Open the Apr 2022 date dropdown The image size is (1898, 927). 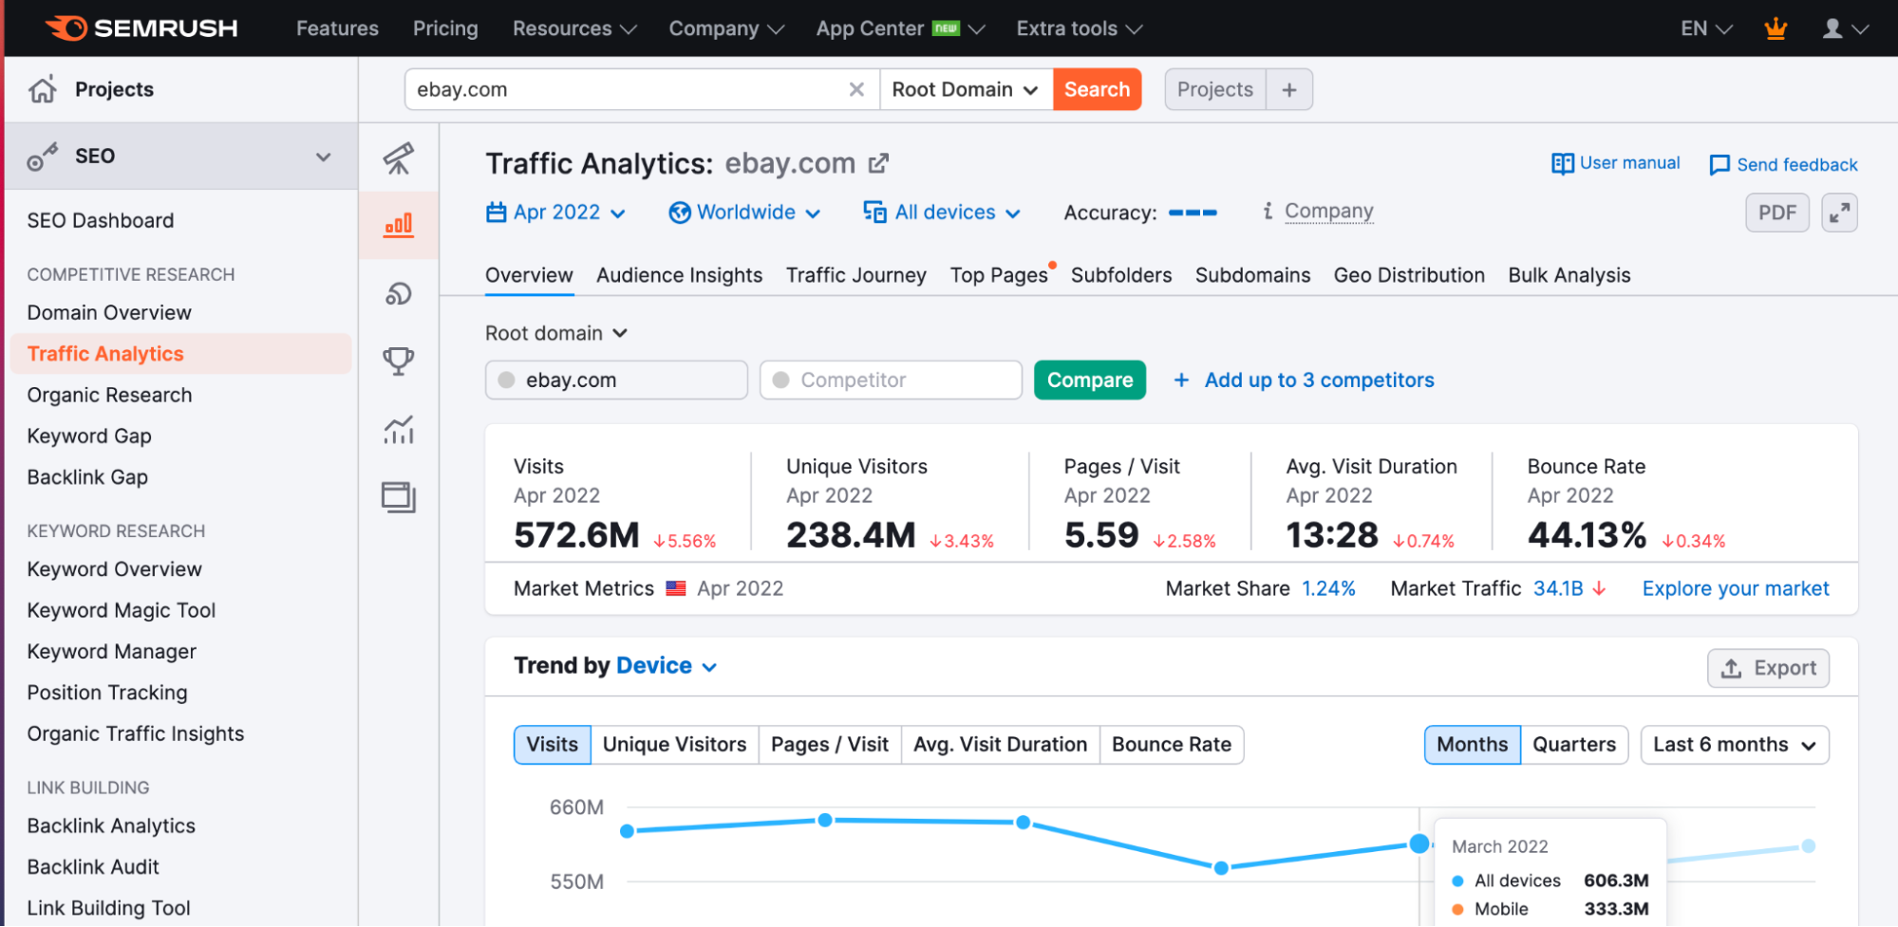[x=555, y=213]
